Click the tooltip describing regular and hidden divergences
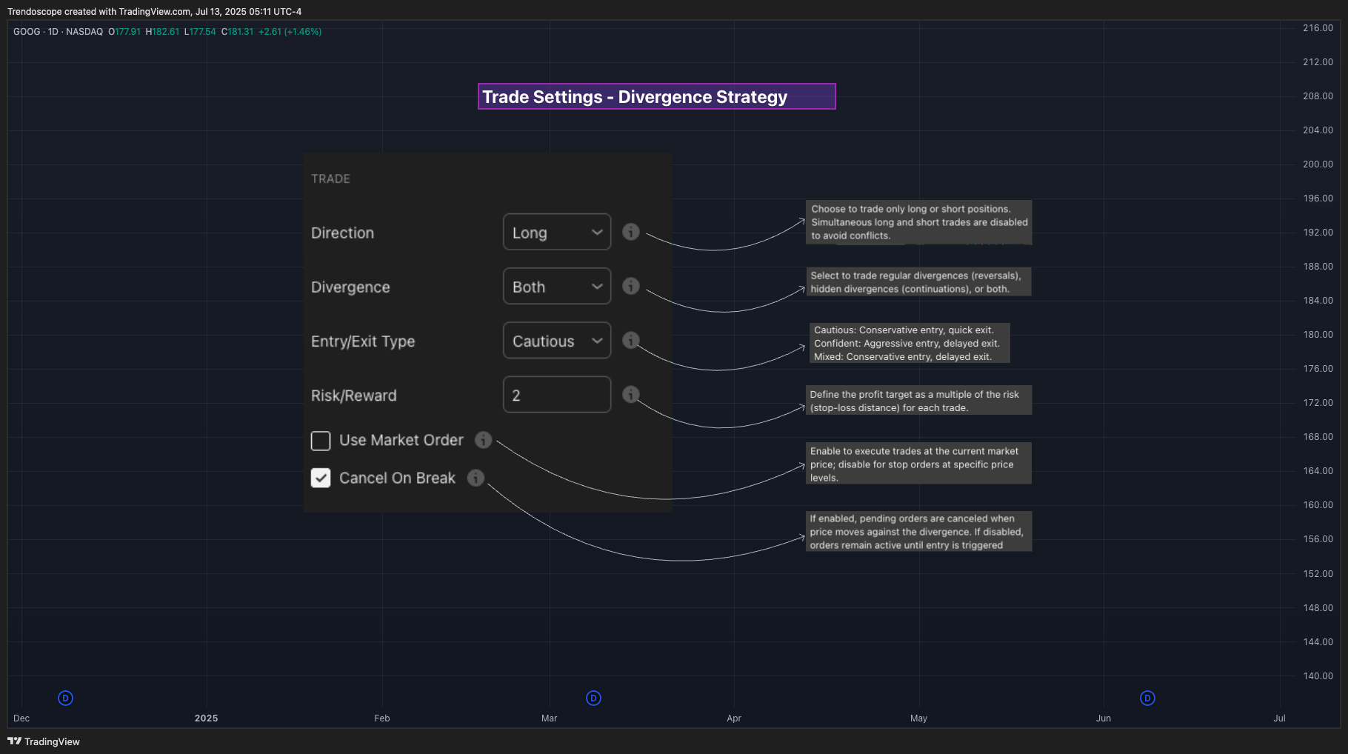Viewport: 1348px width, 754px height. point(918,282)
